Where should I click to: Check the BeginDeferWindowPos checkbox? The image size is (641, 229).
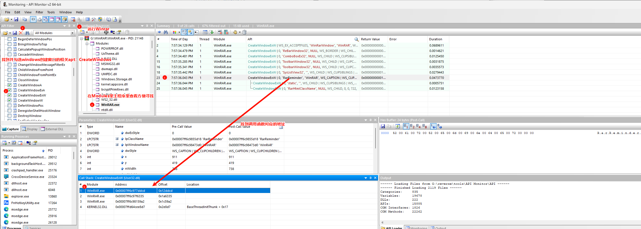[9, 39]
